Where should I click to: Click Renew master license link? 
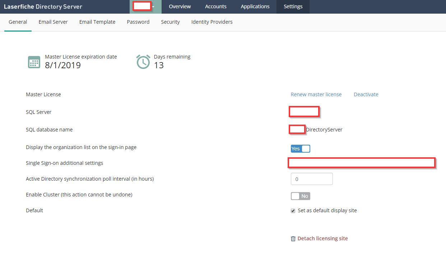(x=316, y=94)
